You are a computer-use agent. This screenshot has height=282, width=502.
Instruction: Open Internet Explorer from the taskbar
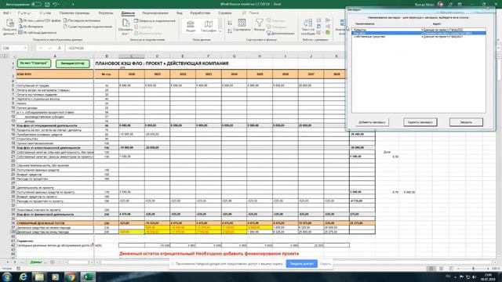24,277
